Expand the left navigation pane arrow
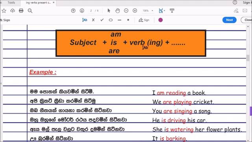This screenshot has width=252, height=142. click(x=1, y=83)
